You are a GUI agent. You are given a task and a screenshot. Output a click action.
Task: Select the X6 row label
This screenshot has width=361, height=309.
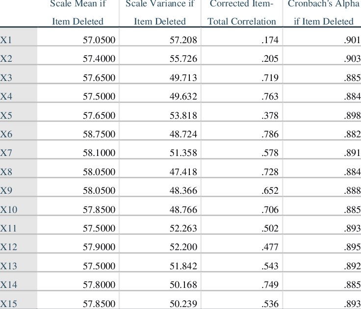tap(6, 134)
